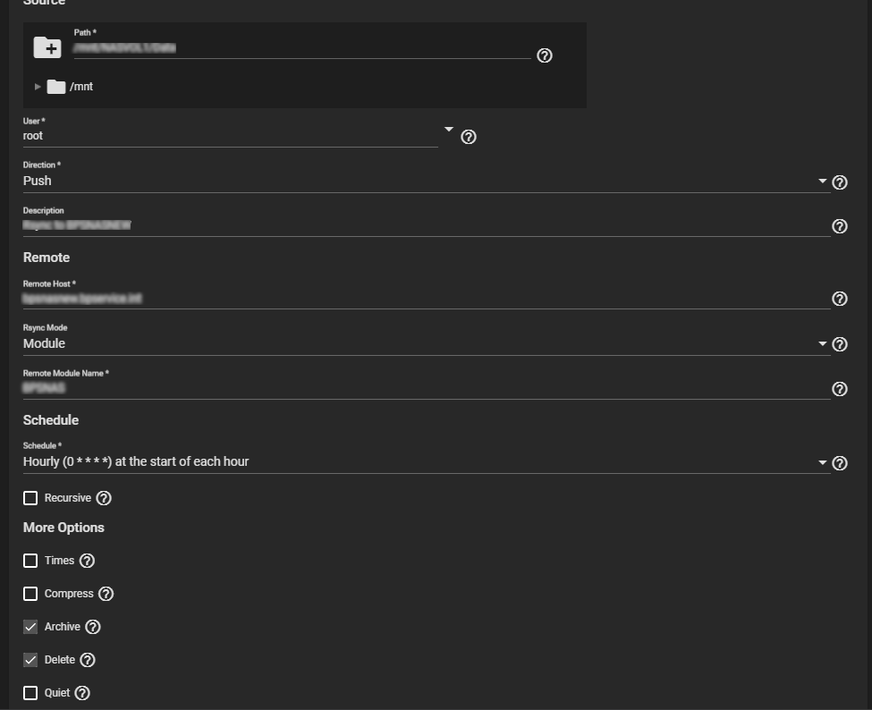Click the add-folder icon beside Path
Viewport: 872px width, 710px height.
coord(47,47)
